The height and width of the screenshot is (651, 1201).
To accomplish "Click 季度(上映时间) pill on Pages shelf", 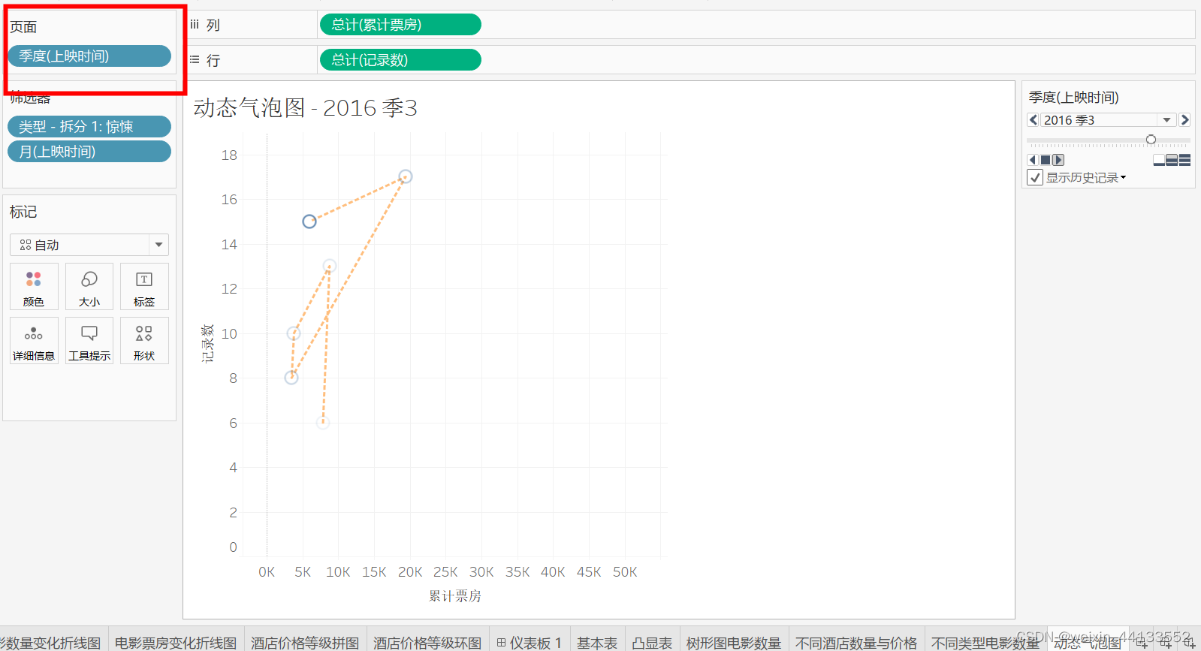I will [89, 56].
